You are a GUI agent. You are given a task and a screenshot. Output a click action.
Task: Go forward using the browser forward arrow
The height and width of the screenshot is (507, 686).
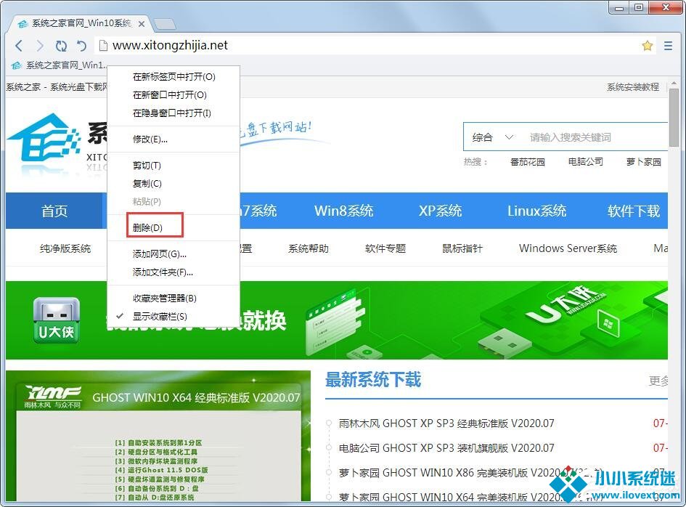tap(40, 46)
